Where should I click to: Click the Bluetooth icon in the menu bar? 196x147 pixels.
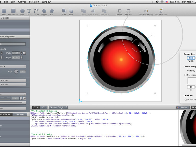click(x=152, y=2)
